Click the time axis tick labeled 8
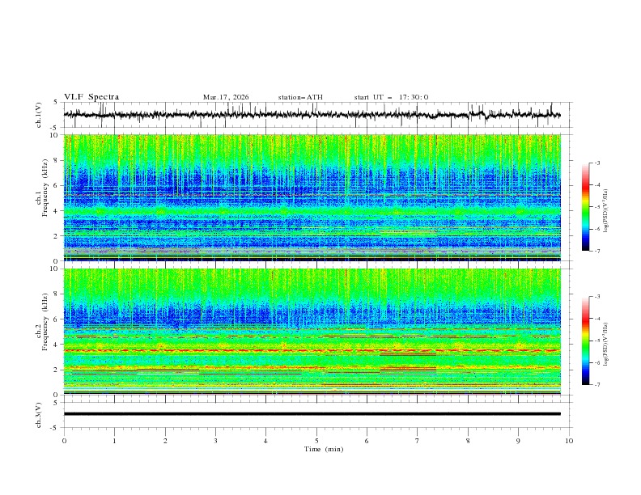Screen dimensions: 641x495 click(468, 441)
